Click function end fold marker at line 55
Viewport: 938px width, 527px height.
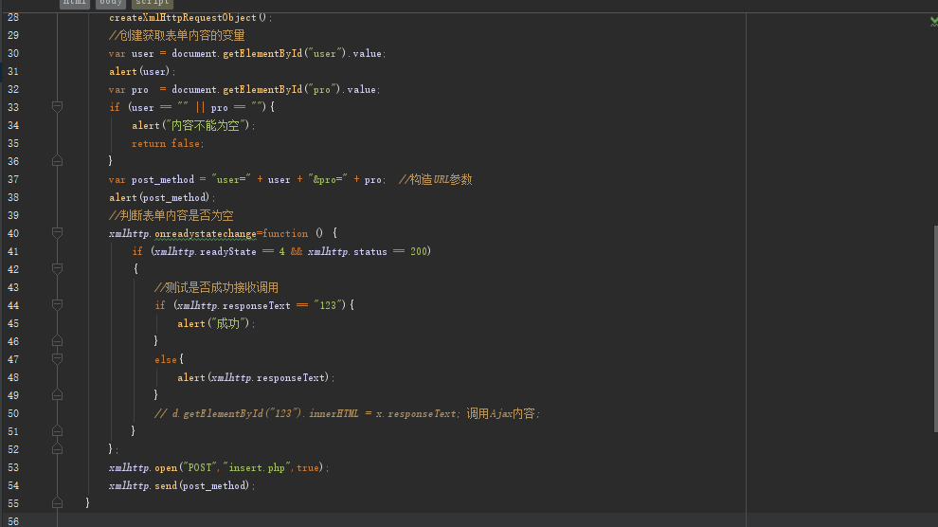coord(58,503)
